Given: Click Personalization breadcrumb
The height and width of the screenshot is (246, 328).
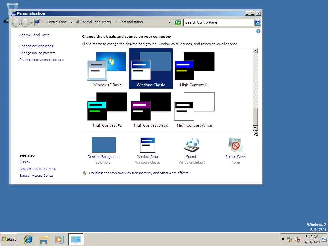Looking at the screenshot, I should click(131, 22).
